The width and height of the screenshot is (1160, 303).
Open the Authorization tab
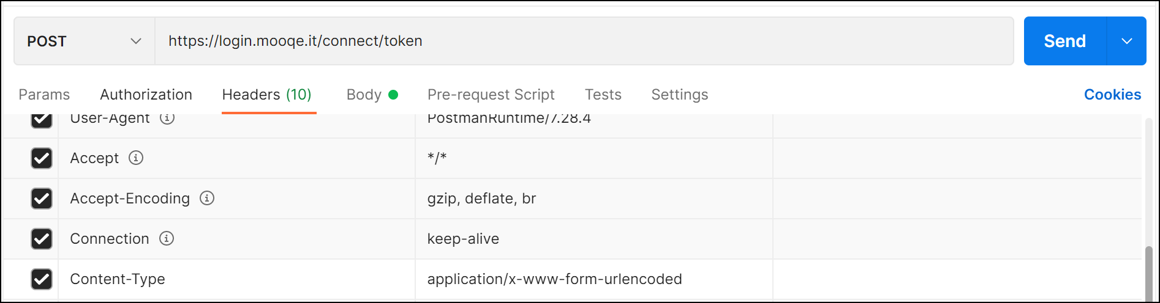click(146, 95)
